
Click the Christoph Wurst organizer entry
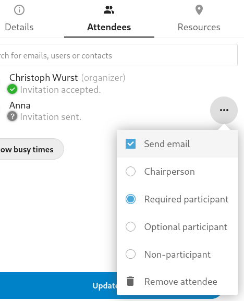[67, 78]
